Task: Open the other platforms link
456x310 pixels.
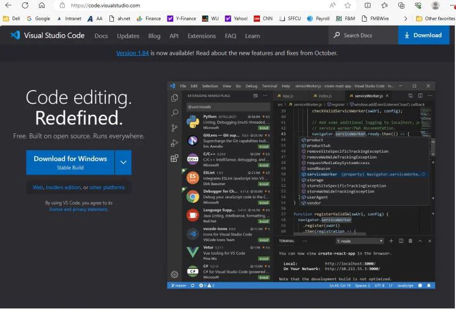Action: [x=107, y=187]
